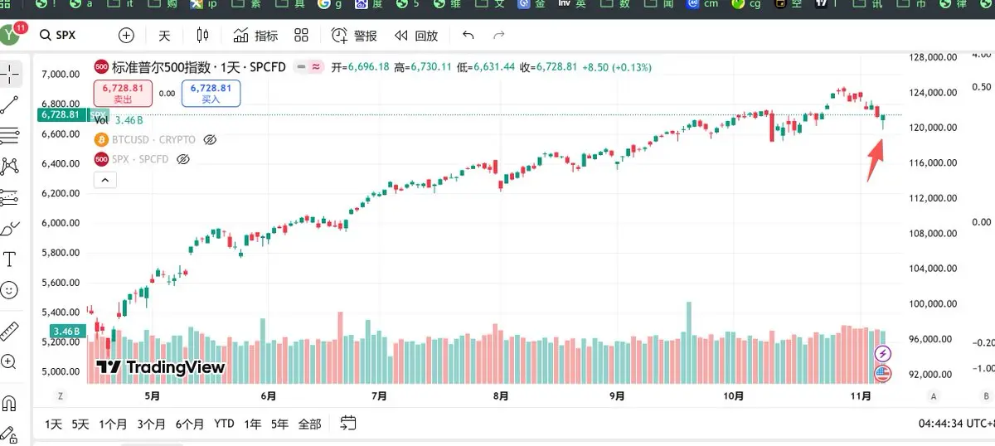Screen dimensions: 995x446
Task: Click the US flag economic event marker
Action: [x=883, y=374]
